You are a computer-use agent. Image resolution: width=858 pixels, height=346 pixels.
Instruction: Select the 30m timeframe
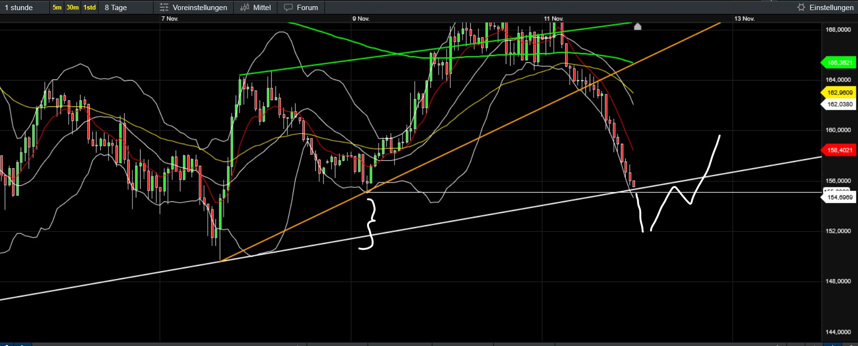tap(72, 8)
